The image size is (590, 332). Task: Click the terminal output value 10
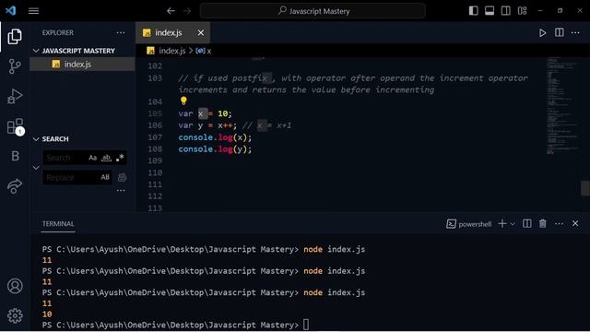[47, 314]
